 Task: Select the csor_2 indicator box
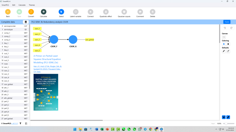pyautogui.click(x=37, y=34)
